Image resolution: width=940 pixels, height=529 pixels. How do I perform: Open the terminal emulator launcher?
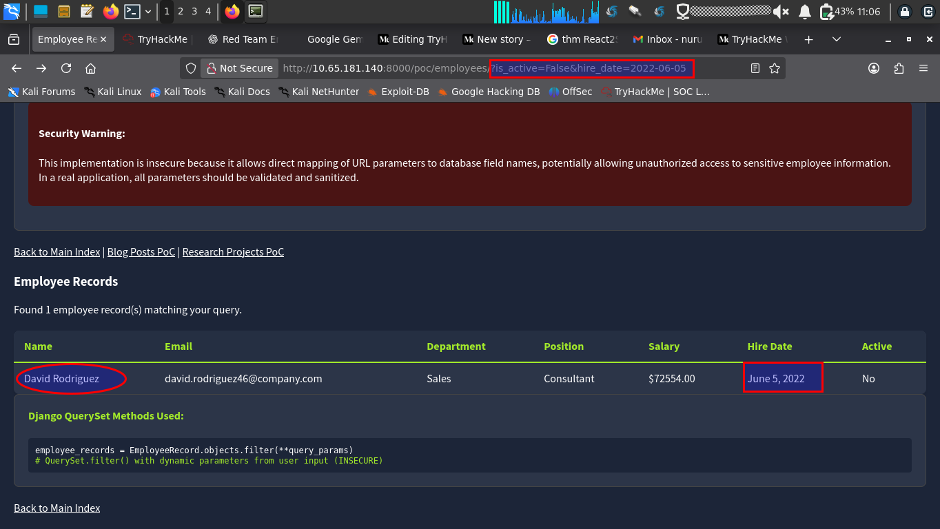pyautogui.click(x=132, y=11)
